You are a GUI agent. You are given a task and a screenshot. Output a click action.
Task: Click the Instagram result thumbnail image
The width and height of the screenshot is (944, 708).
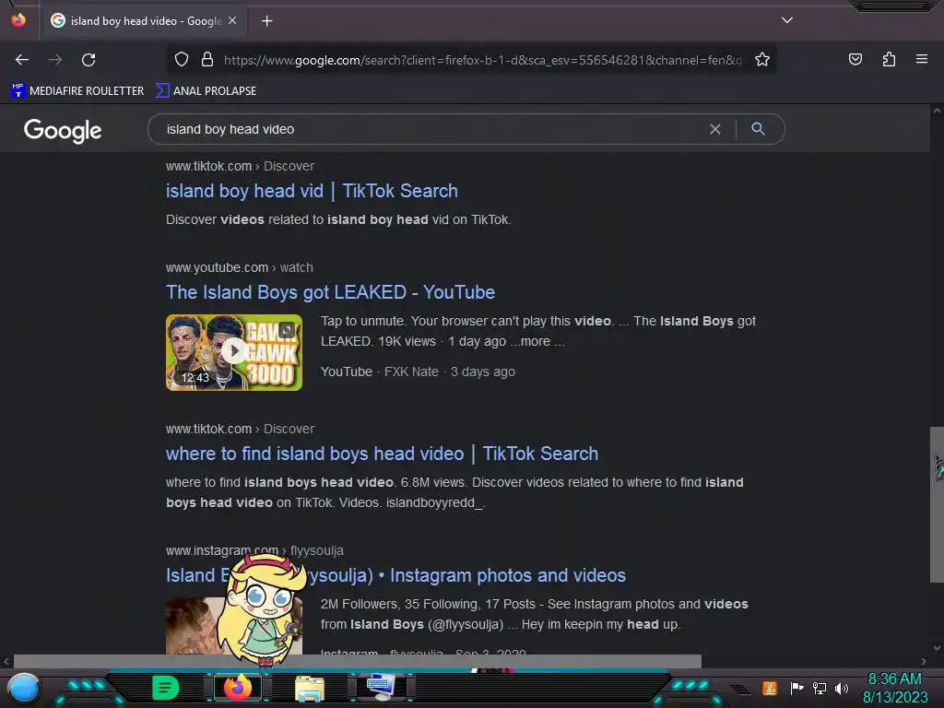(x=194, y=626)
